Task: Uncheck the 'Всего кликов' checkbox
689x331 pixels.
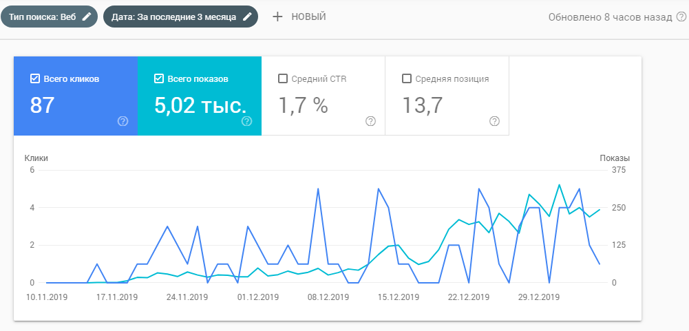Action: [x=34, y=79]
